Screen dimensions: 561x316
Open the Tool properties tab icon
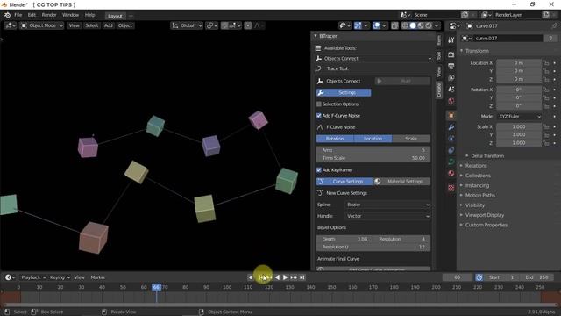pos(451,40)
